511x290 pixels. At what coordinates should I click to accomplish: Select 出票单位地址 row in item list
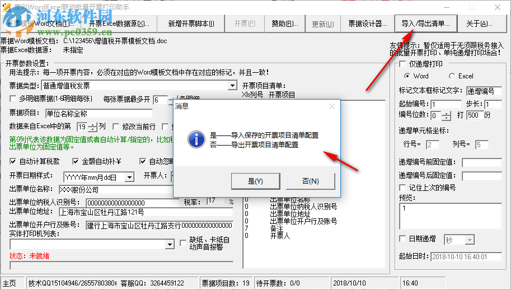coord(290,214)
